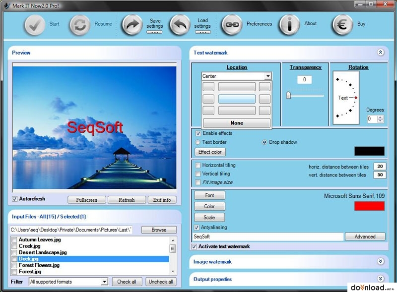Check the Fit image size option
This screenshot has height=292, width=397.
point(198,182)
